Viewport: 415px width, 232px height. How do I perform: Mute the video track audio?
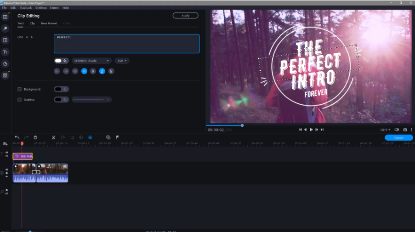[x=7, y=173]
